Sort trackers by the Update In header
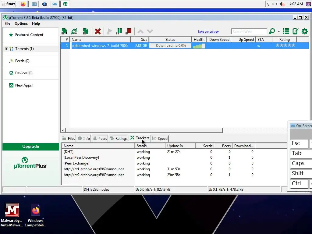Viewport: 312px width, 234px height. pos(180,146)
